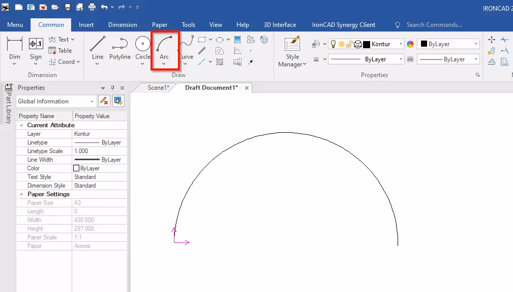Select the Rectangle draw tool

point(202,40)
